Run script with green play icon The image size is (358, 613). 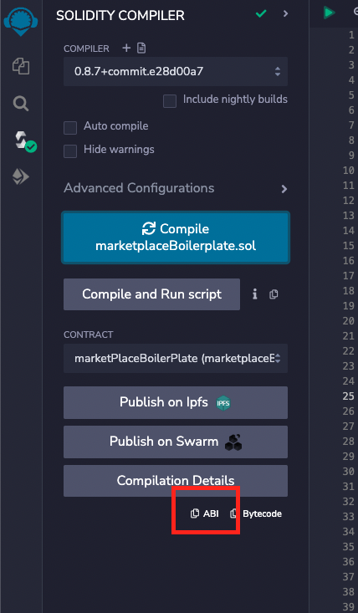pos(329,13)
